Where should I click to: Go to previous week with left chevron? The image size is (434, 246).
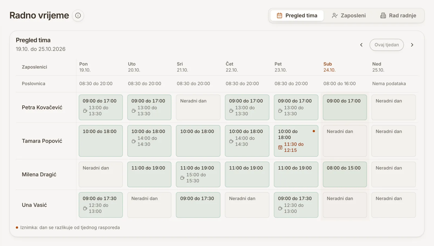click(x=361, y=45)
